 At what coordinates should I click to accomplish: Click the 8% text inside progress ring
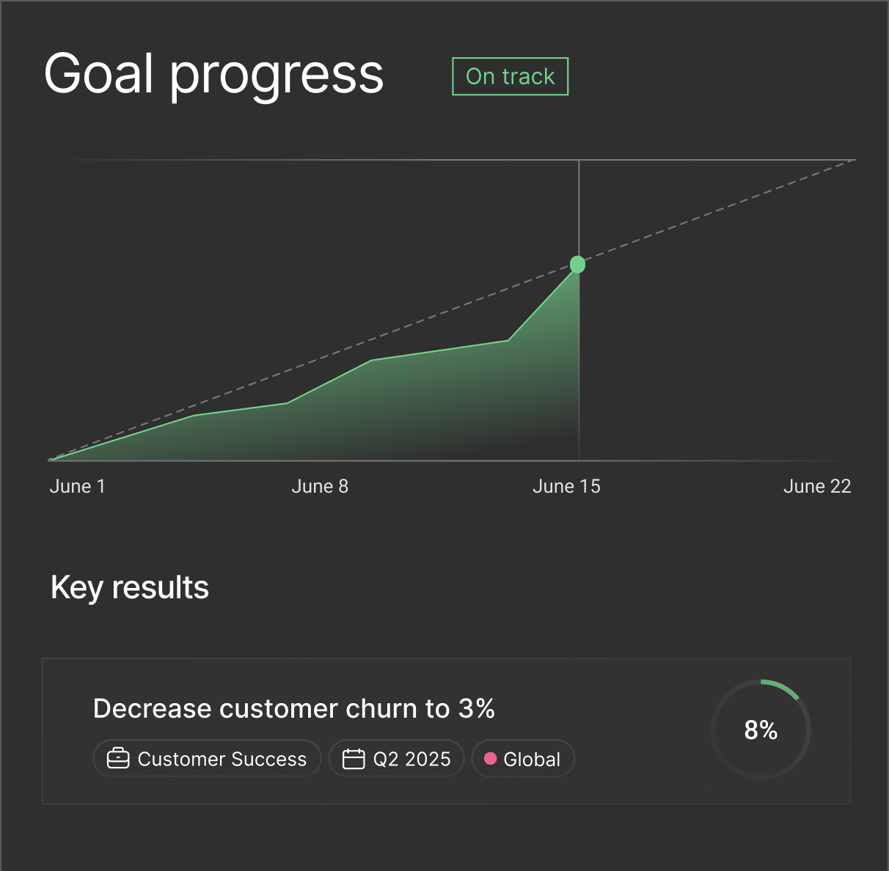coord(761,729)
